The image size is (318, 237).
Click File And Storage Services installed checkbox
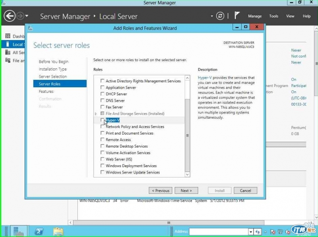coord(103,114)
